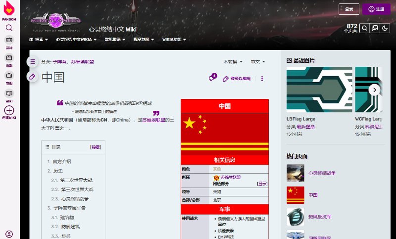Hide the table of contents via 隐藏
Viewport: 396px width, 239px height.
click(96, 147)
